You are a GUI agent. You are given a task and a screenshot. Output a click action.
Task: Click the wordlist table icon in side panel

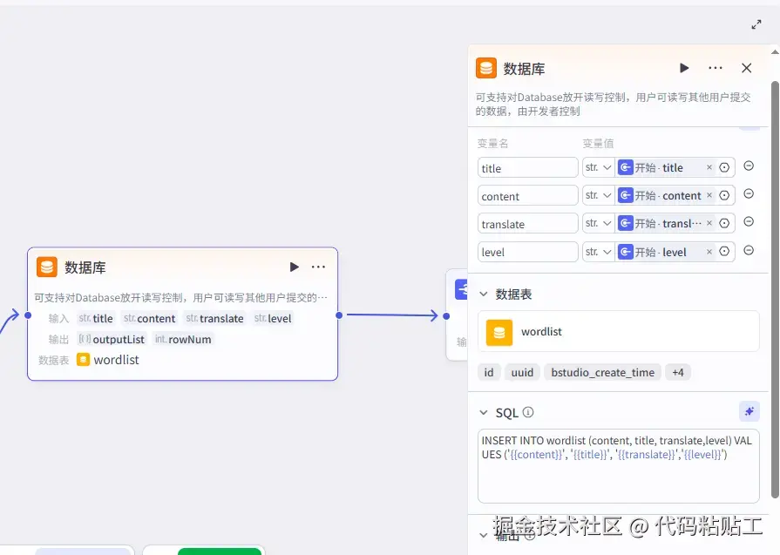pos(499,332)
